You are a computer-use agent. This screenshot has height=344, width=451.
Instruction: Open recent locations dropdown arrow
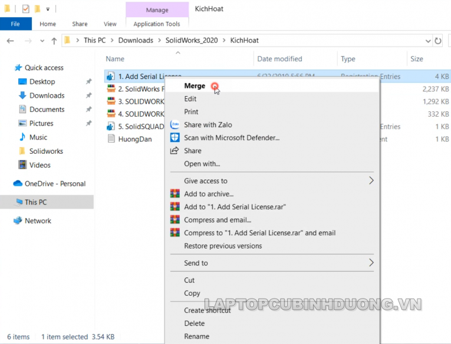42,41
